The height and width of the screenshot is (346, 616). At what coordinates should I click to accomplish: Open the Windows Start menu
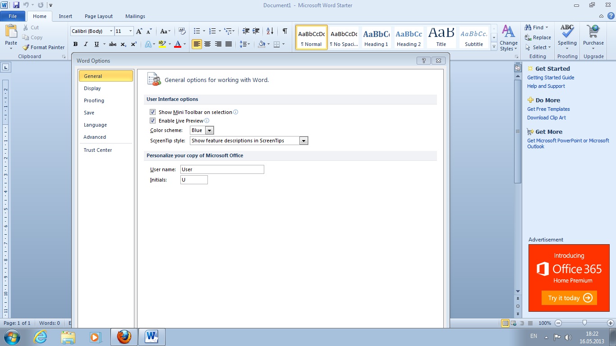coord(12,337)
